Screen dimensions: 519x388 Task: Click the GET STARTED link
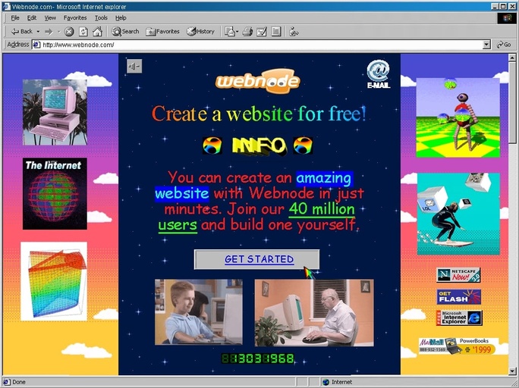coord(259,259)
